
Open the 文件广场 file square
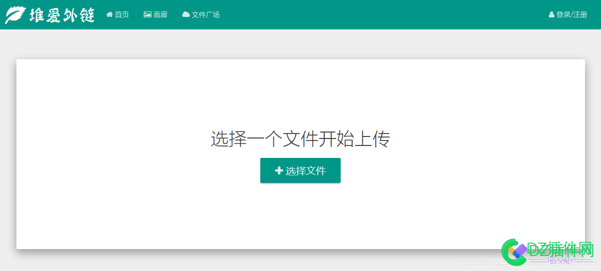coord(201,15)
